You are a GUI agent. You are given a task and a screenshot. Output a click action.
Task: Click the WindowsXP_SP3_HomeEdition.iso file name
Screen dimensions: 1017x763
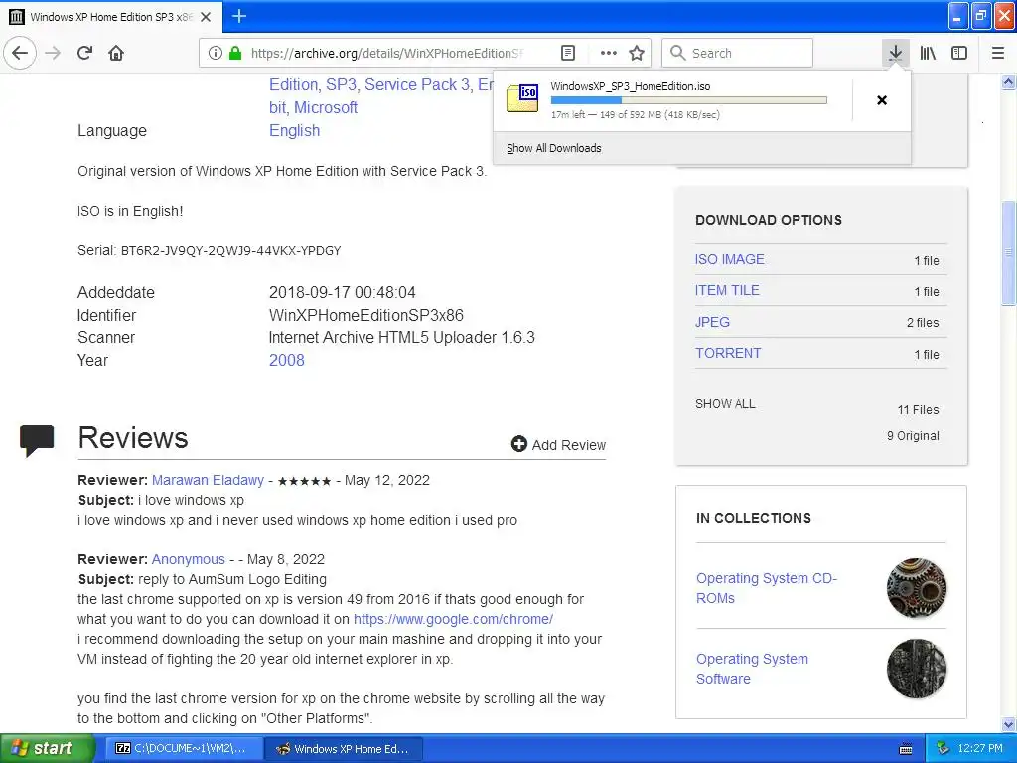pos(631,86)
